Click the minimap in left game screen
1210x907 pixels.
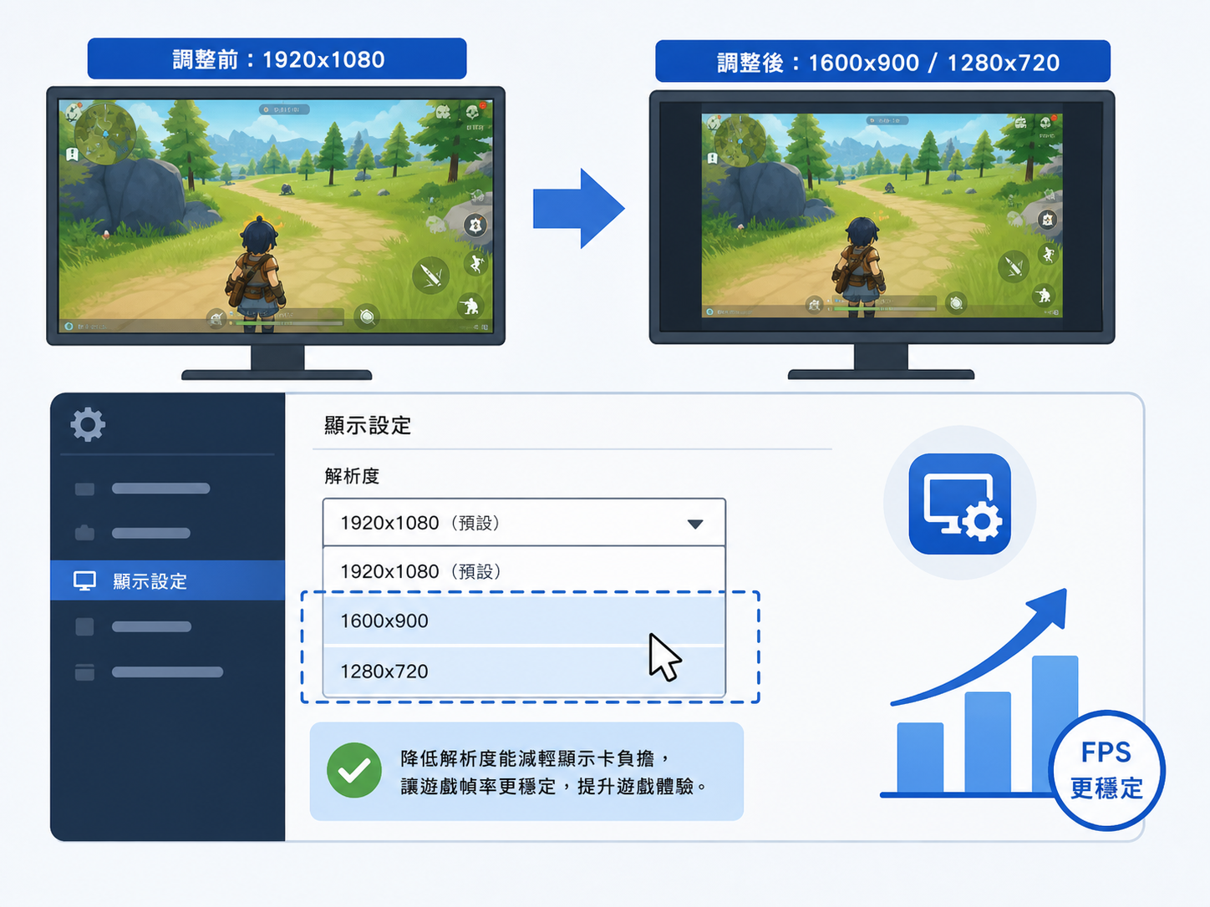click(x=105, y=133)
